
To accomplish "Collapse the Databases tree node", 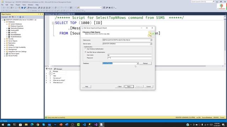I will click(x=5, y=22).
